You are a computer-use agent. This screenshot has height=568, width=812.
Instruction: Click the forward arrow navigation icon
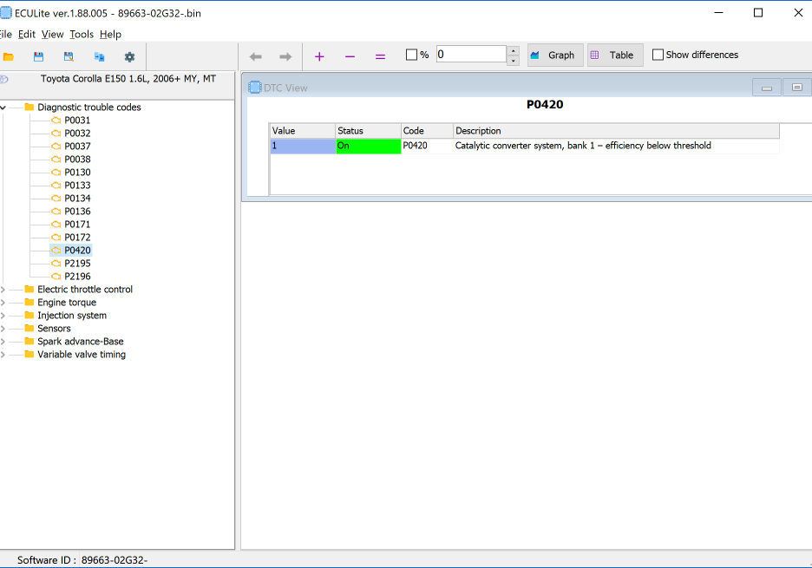pyautogui.click(x=285, y=56)
